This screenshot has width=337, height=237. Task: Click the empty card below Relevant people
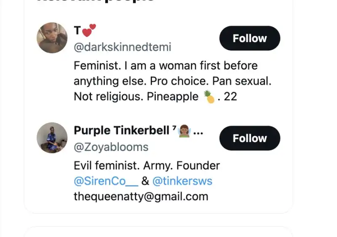[x=158, y=232]
